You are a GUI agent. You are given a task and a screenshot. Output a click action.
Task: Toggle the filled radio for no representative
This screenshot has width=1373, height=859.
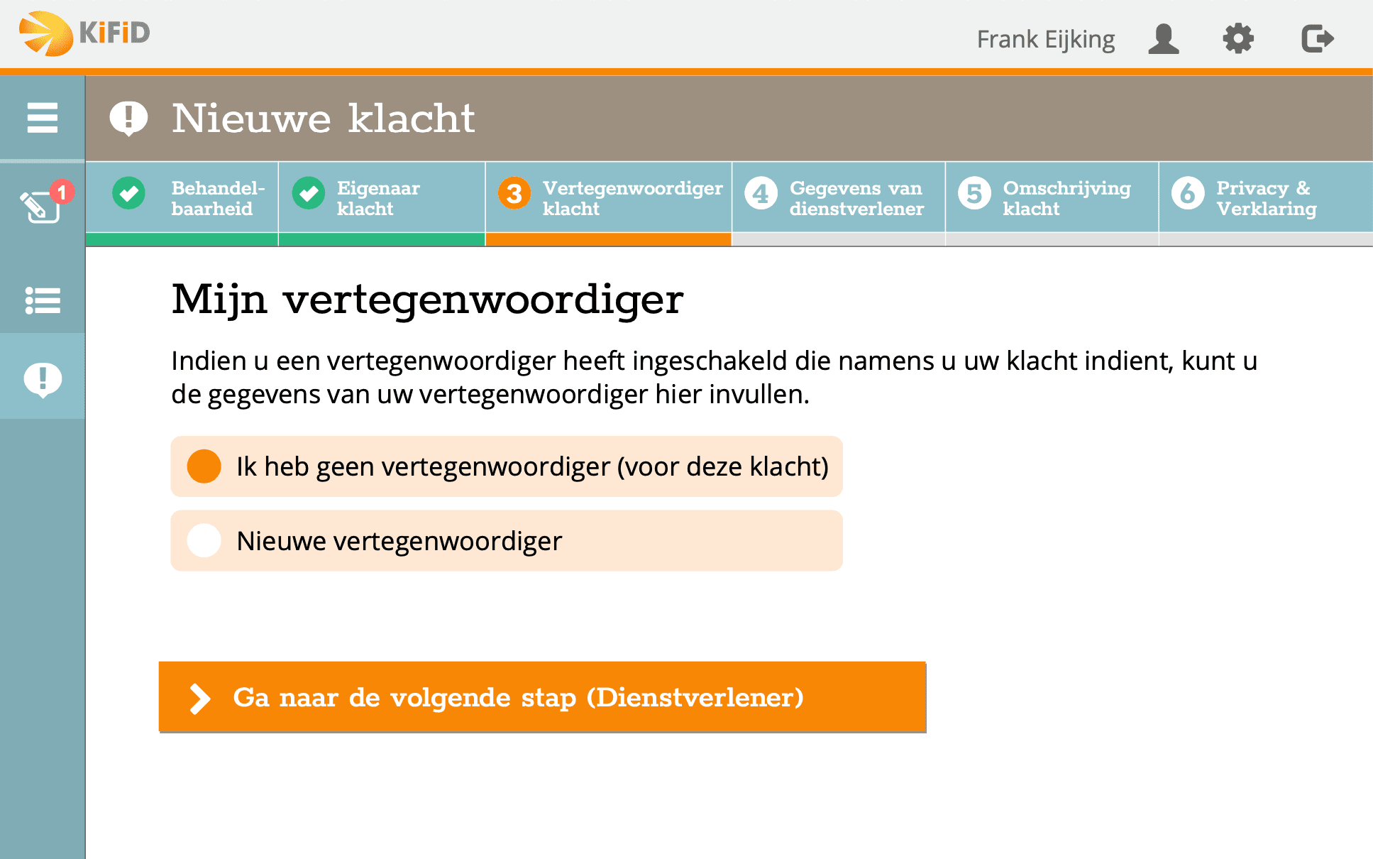pos(204,467)
